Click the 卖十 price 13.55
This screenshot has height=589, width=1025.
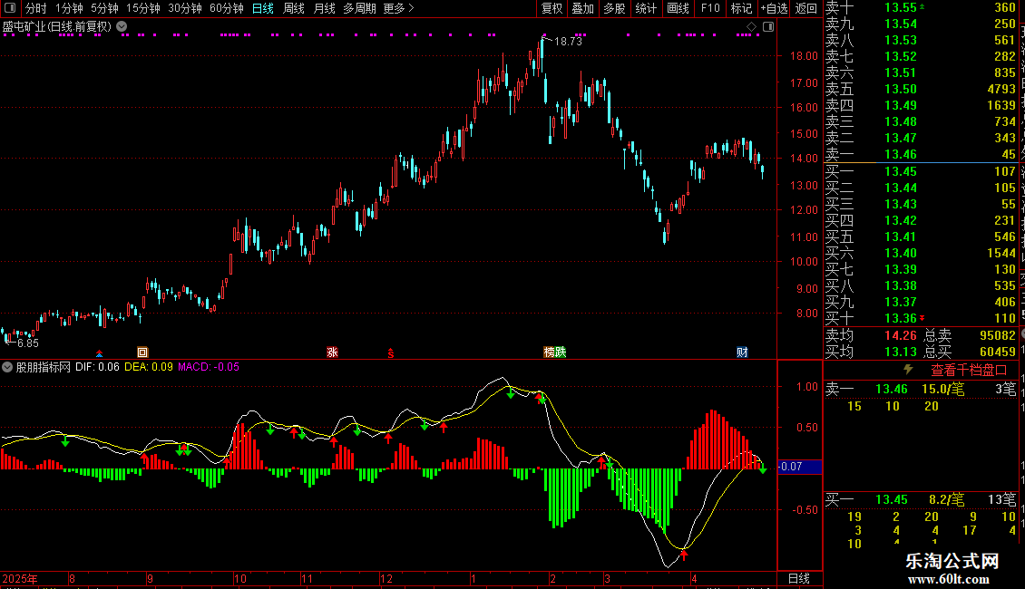900,7
